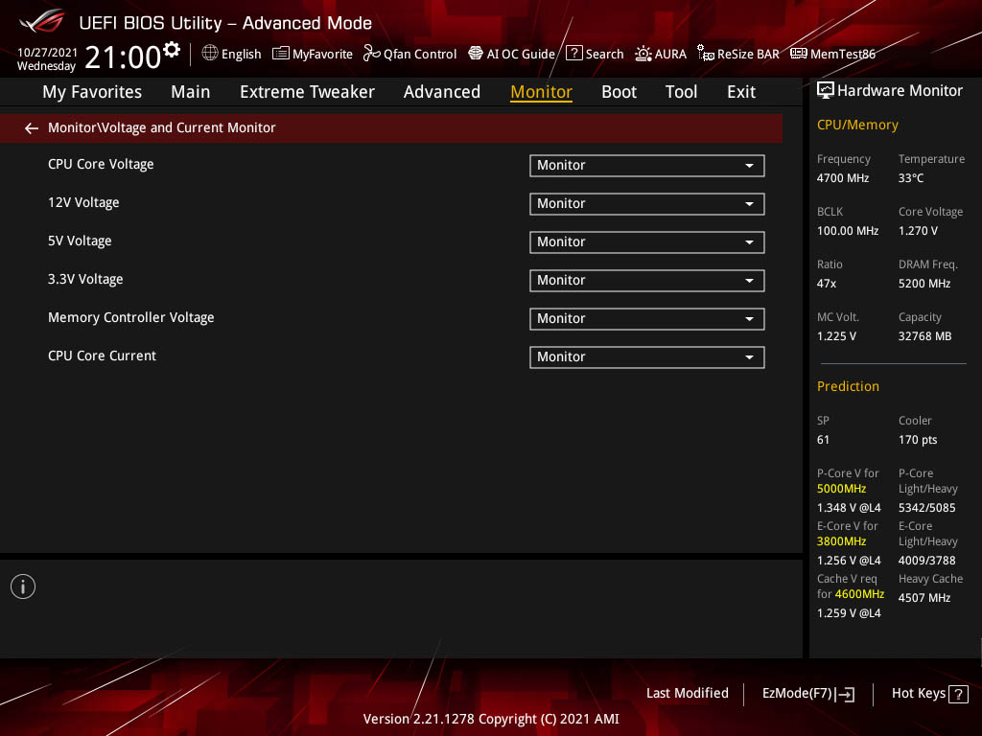Switch to EzMode(F7) label
Image resolution: width=982 pixels, height=736 pixels.
(797, 694)
